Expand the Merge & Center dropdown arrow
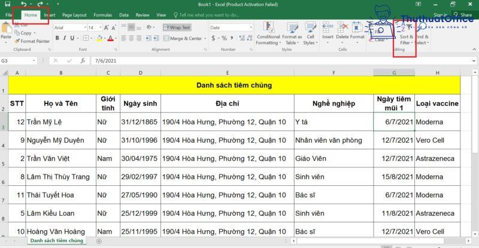479x248 pixels. 205,38
